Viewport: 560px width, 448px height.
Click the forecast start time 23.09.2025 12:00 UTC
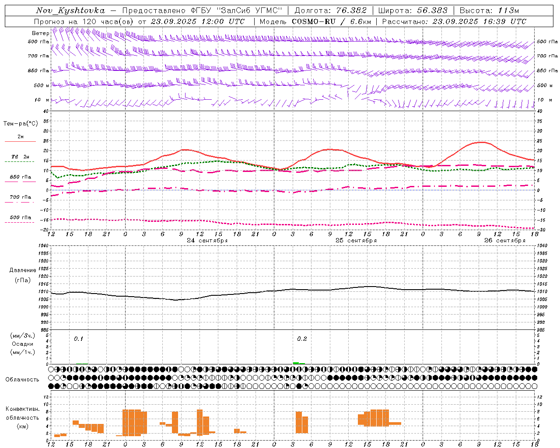coord(198,21)
